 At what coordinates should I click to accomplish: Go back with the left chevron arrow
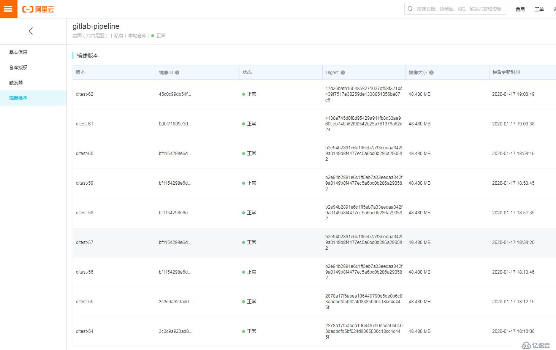coord(31,31)
